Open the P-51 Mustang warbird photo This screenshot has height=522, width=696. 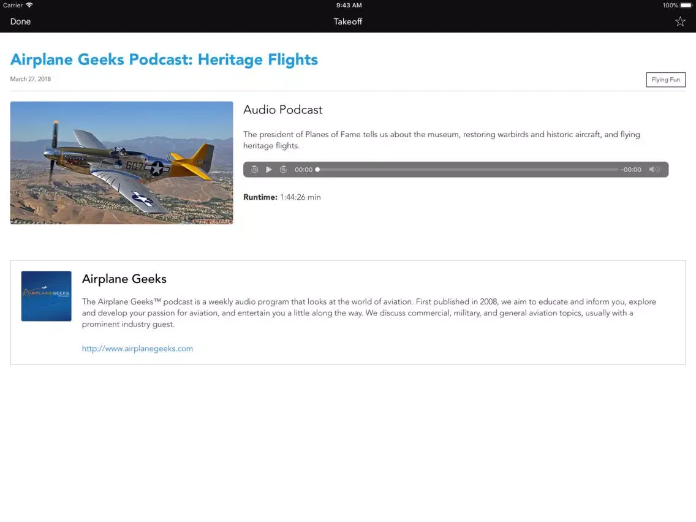[x=122, y=163]
